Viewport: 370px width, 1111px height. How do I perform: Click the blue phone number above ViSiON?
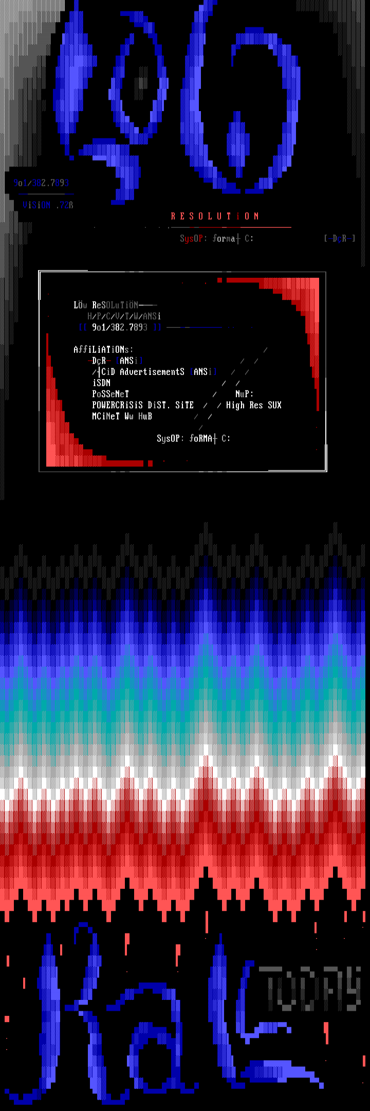point(41,183)
